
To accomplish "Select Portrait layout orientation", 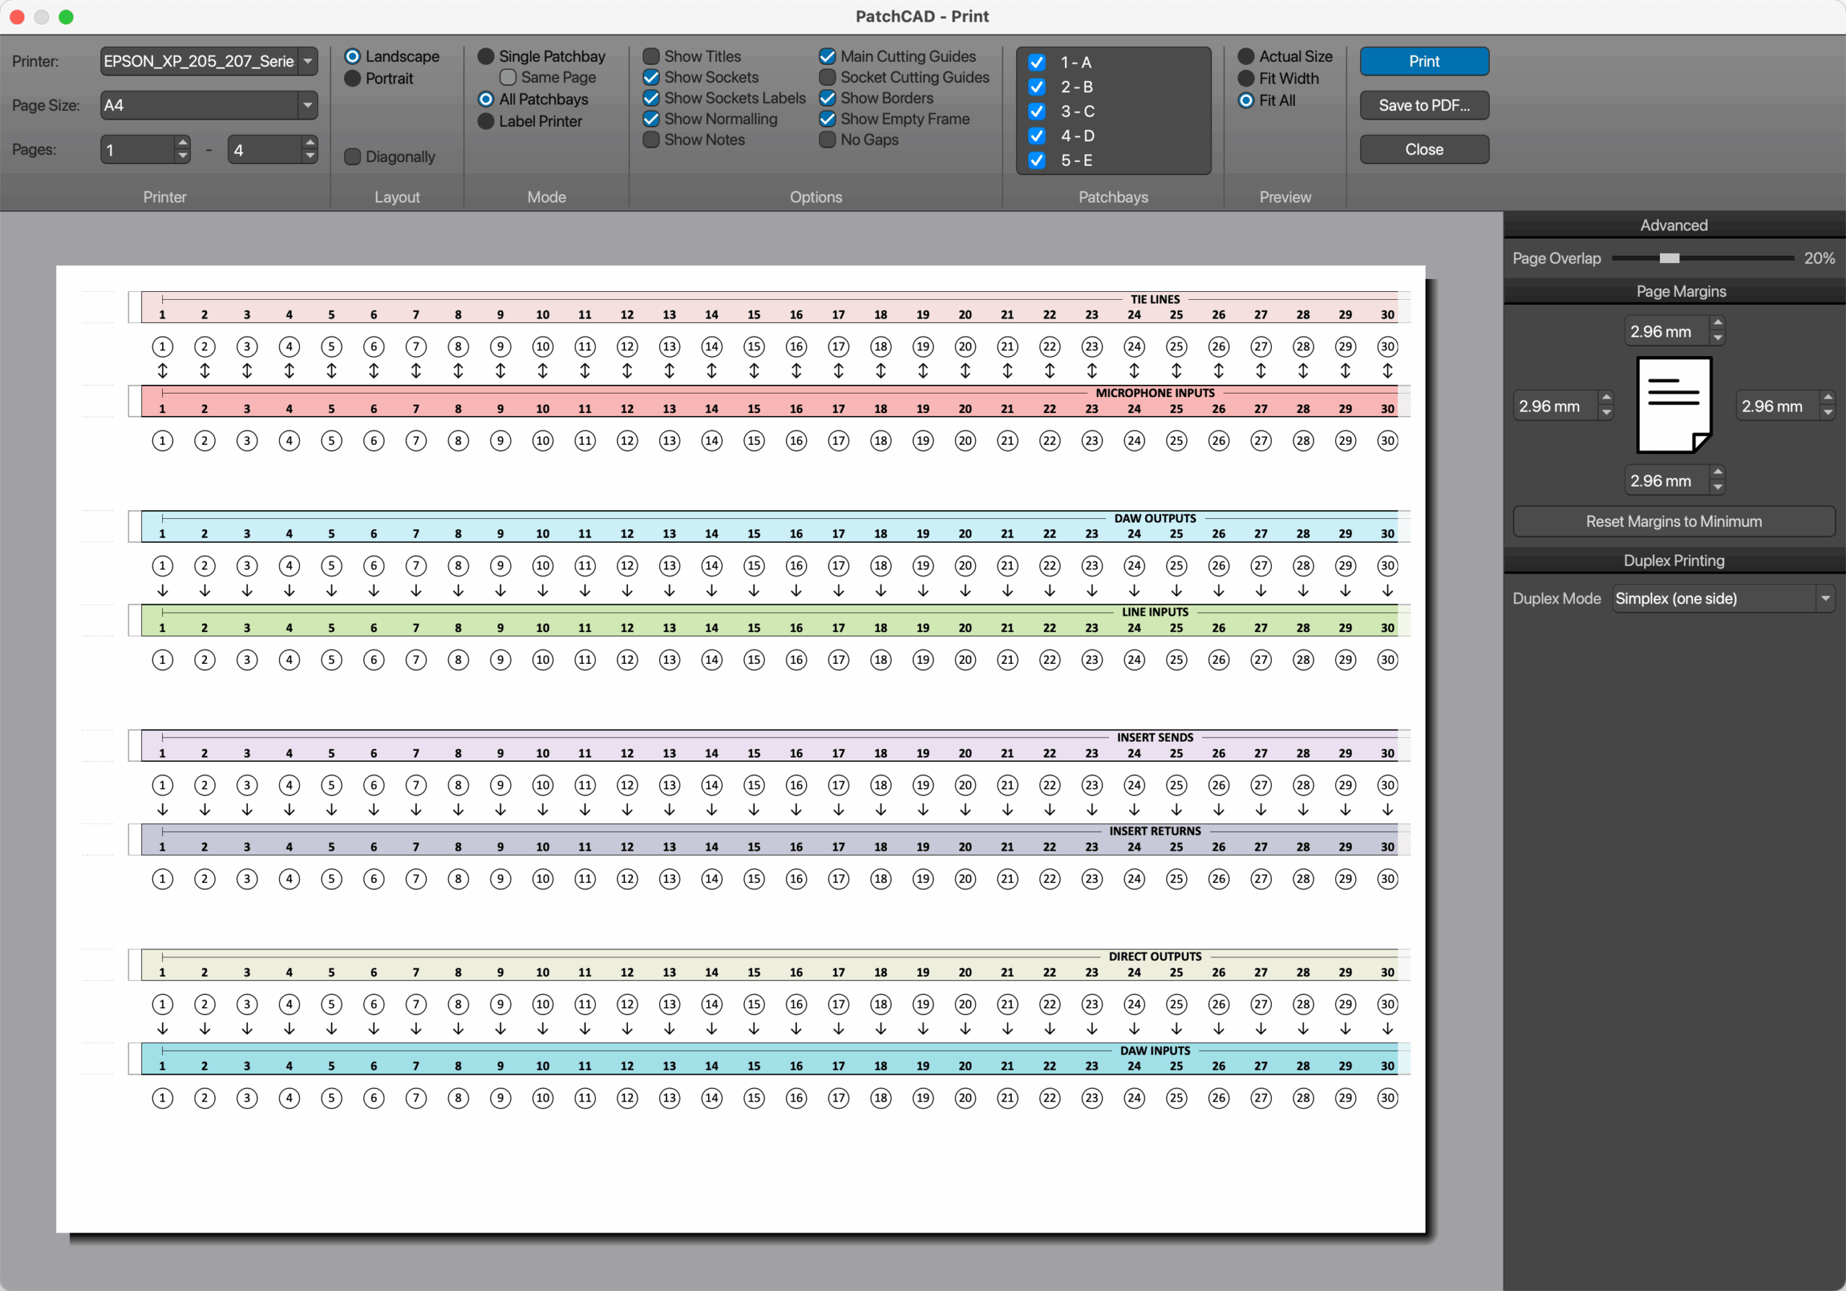I will pos(352,79).
